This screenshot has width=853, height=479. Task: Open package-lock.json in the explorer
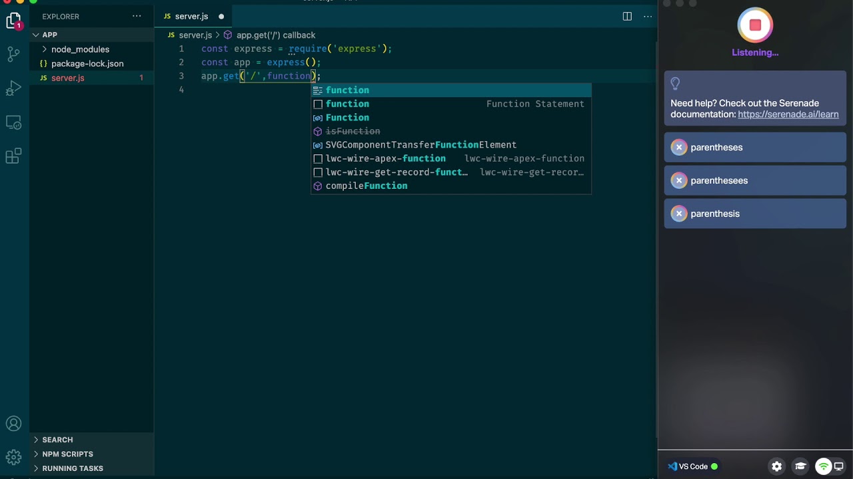(87, 64)
